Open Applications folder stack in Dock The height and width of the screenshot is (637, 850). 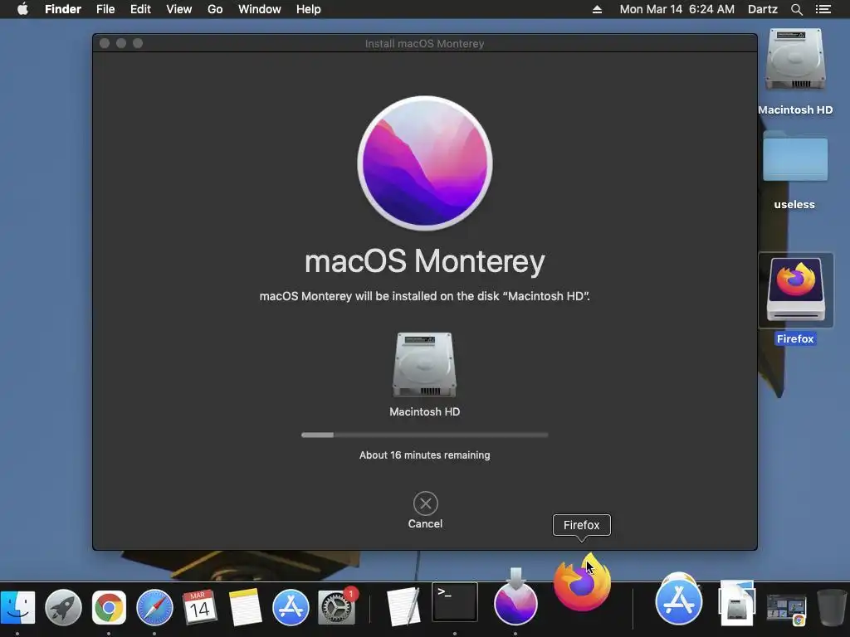tap(679, 601)
